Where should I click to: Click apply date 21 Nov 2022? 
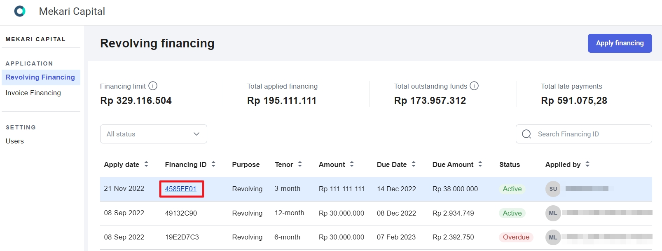coord(124,188)
